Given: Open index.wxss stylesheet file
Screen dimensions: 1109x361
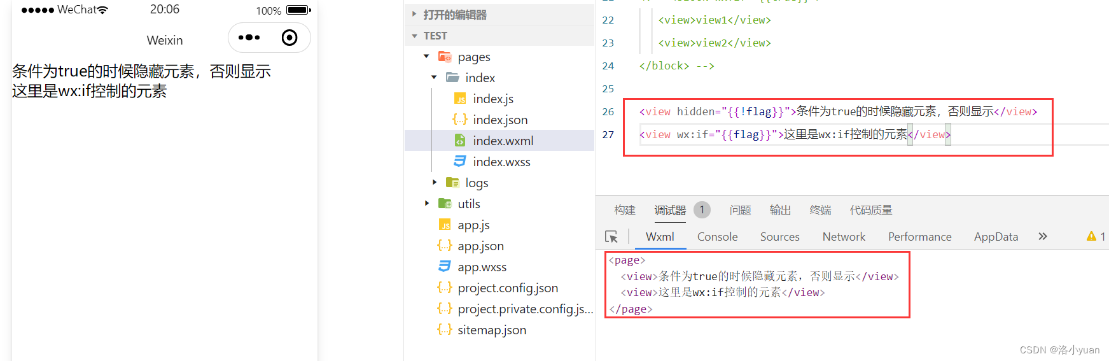Looking at the screenshot, I should (x=501, y=162).
